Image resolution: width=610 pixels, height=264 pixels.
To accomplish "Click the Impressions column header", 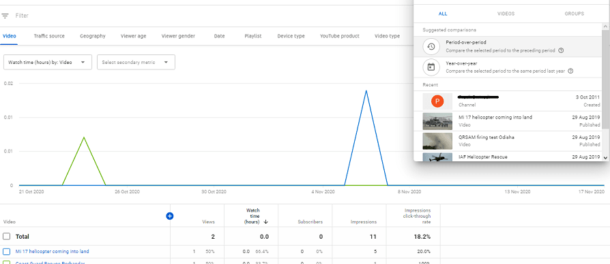I will click(x=364, y=222).
